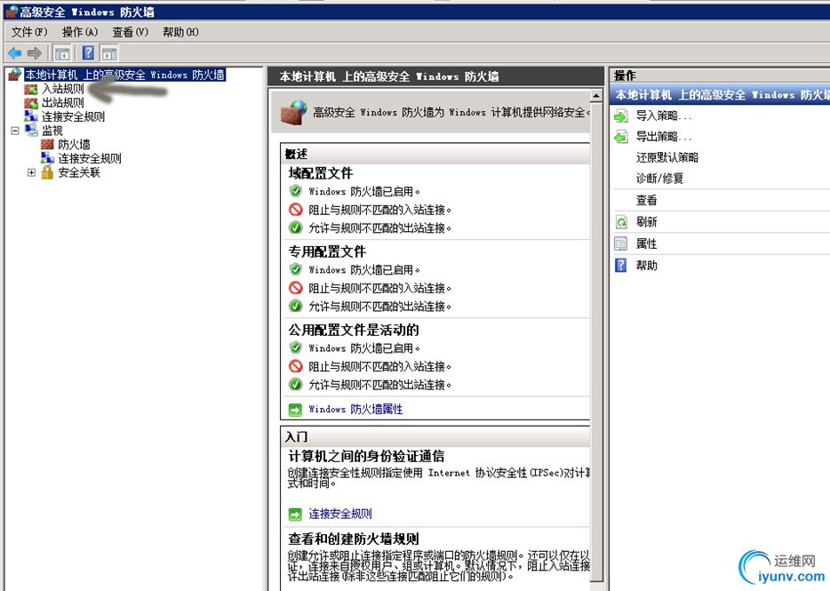Click the center pane vertical scrollbar thumb

596,341
